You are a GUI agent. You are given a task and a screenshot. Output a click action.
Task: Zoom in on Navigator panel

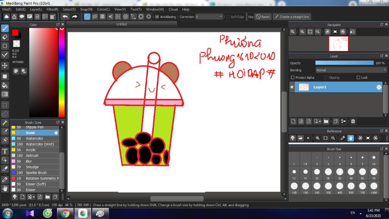[302, 32]
